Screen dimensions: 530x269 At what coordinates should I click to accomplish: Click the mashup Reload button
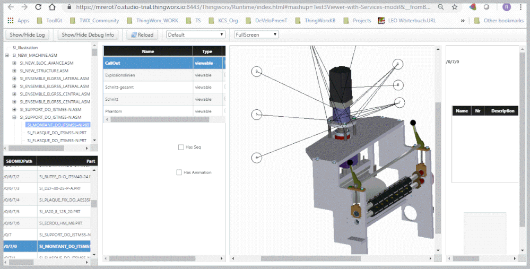click(x=142, y=34)
